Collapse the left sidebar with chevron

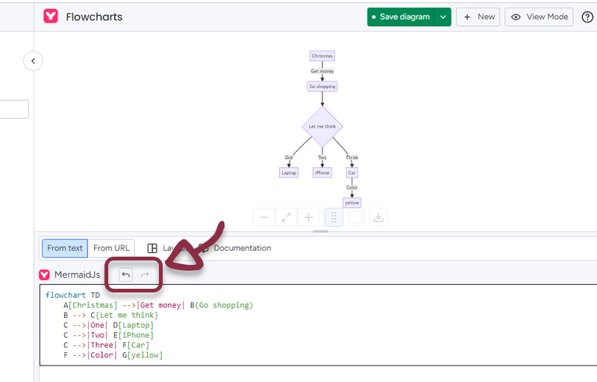33,60
